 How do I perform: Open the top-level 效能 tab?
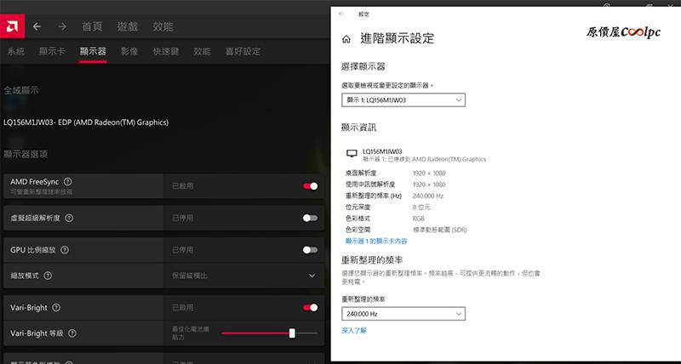click(163, 26)
